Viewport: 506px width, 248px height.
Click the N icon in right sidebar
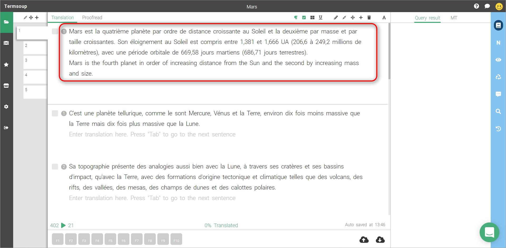click(498, 43)
